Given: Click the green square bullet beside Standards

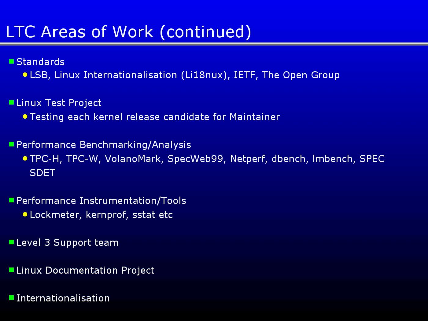Looking at the screenshot, I should pos(12,61).
